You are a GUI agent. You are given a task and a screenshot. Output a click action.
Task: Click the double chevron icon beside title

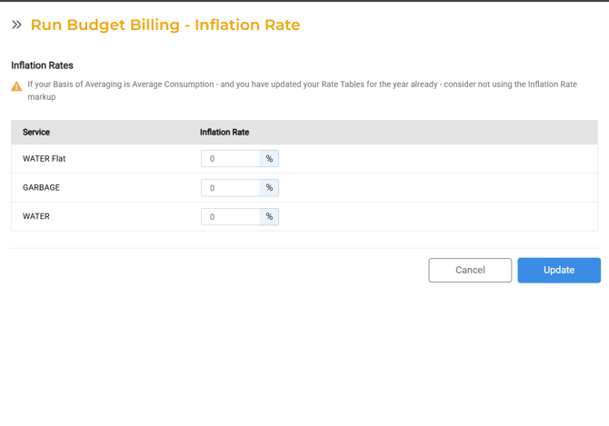(16, 25)
